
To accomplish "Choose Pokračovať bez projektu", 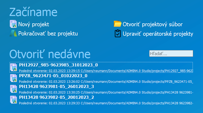I will pyautogui.click(x=48, y=34).
